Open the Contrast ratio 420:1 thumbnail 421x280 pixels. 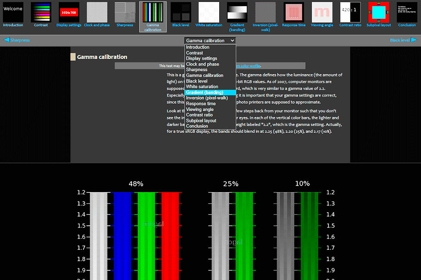point(350,12)
